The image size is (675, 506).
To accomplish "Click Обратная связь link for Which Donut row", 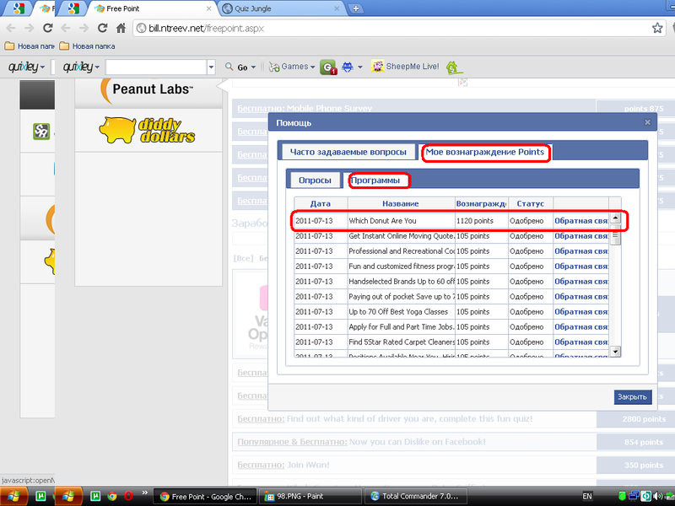I will (580, 221).
